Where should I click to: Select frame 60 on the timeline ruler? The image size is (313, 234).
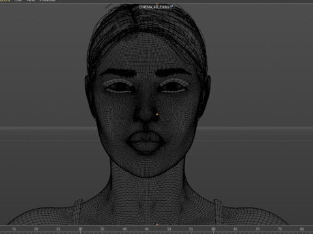(213, 229)
